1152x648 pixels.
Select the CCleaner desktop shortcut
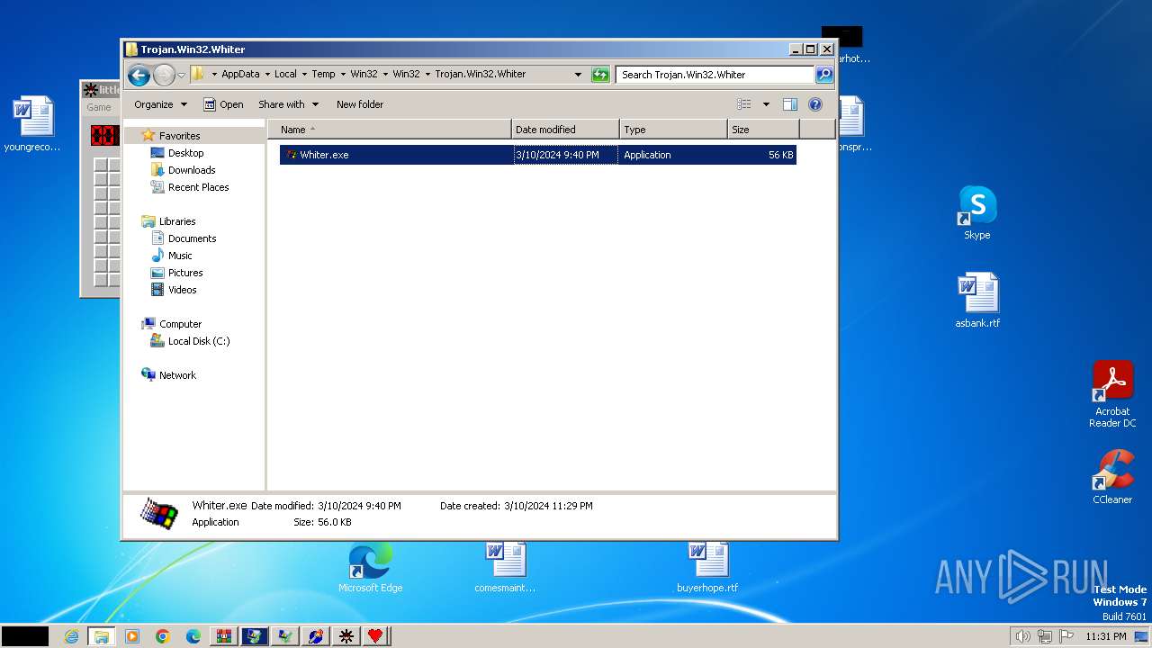coord(1112,476)
